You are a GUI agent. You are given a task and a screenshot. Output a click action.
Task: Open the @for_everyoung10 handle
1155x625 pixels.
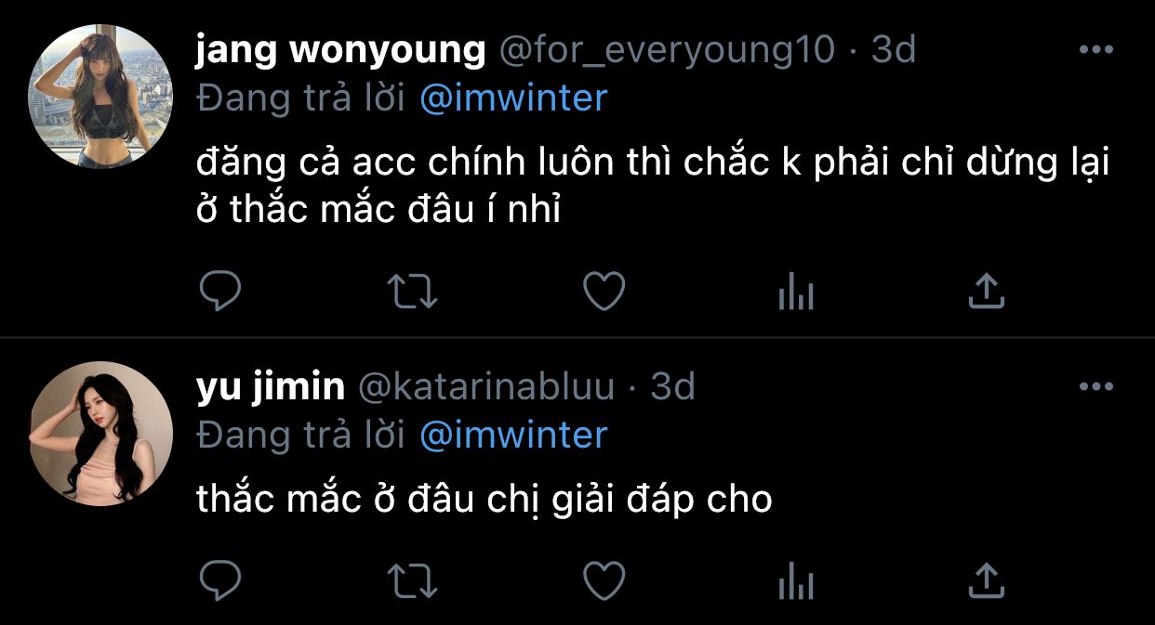(668, 50)
